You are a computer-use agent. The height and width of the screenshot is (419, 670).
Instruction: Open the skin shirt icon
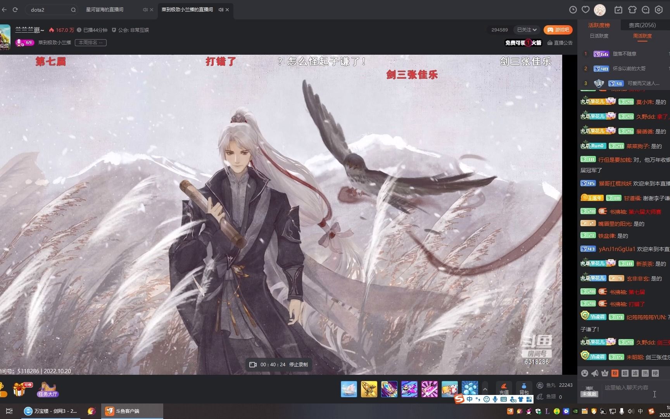coord(632,10)
